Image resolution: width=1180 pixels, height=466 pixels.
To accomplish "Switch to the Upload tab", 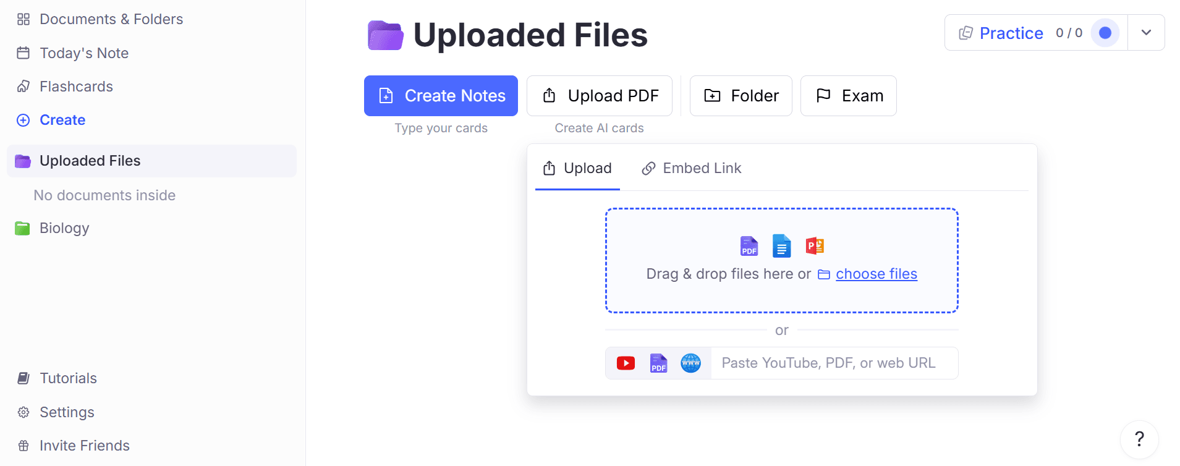I will coord(577,168).
